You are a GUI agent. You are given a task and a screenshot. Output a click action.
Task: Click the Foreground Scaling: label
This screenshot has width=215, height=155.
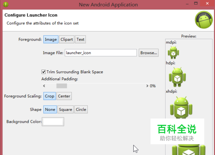(x=23, y=96)
